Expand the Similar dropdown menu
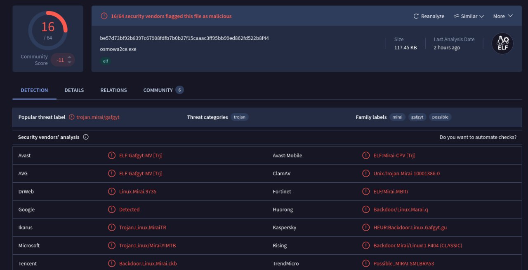The image size is (528, 270). [x=468, y=16]
